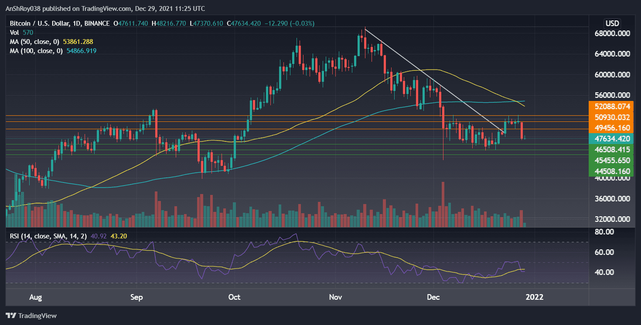Open the TradingView.com link in the header
This screenshot has width=641, height=325.
coord(107,8)
